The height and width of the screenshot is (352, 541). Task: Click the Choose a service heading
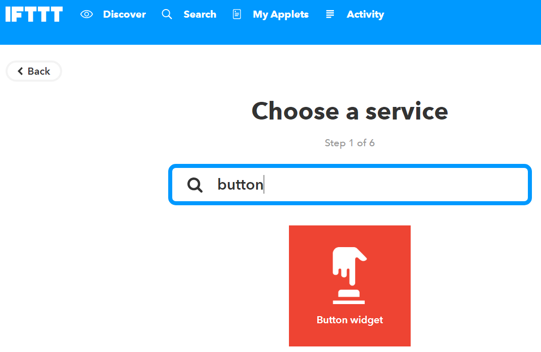click(x=350, y=111)
